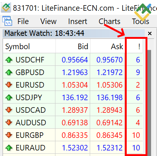Image resolution: width=157 pixels, height=156 pixels.
Task: Click the Market Watch vertical scrollbar
Action: pos(149,103)
